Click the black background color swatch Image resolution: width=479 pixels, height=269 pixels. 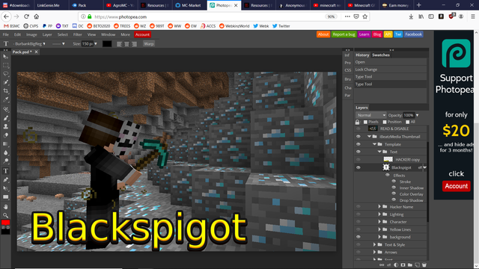coord(5,232)
